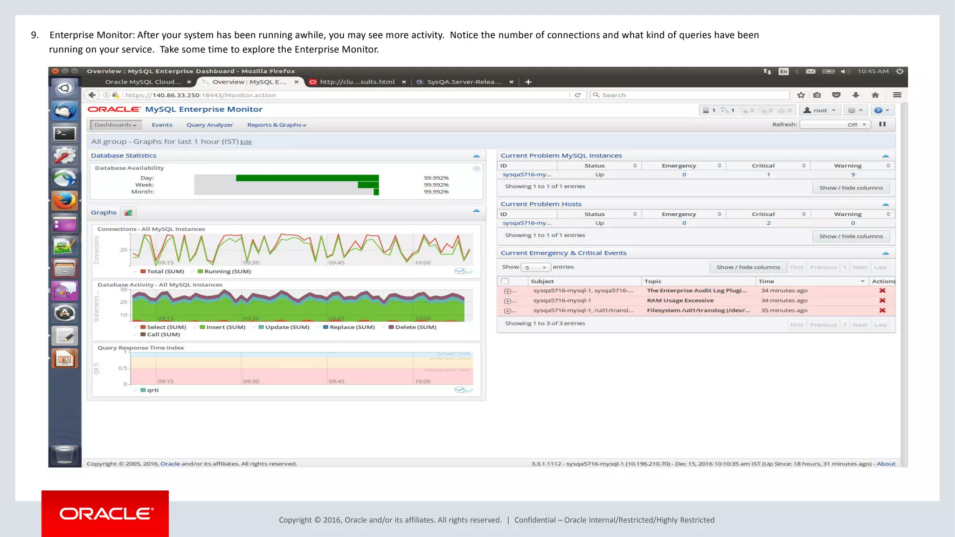Delete the RAM Usage Excessive event
The image size is (955, 537).
pos(882,301)
